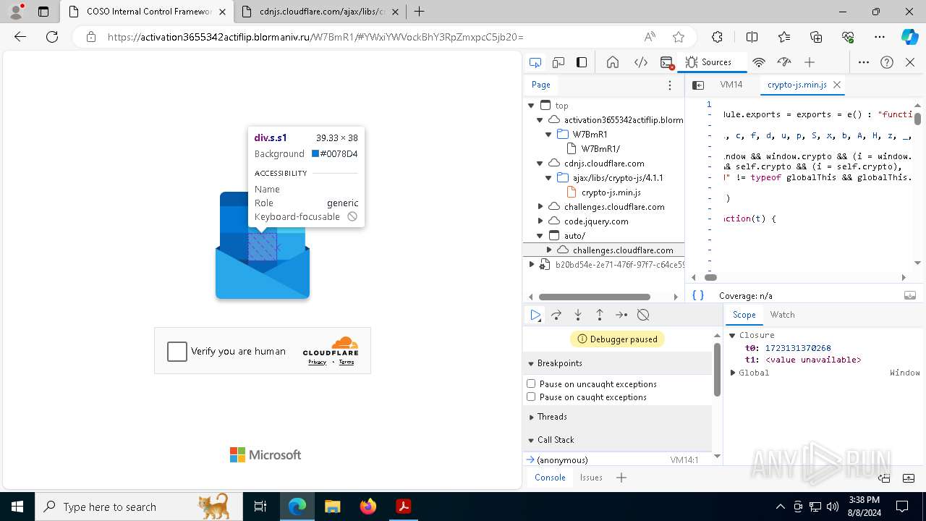This screenshot has width=926, height=521.
Task: Open the Performance tool
Action: [x=783, y=62]
